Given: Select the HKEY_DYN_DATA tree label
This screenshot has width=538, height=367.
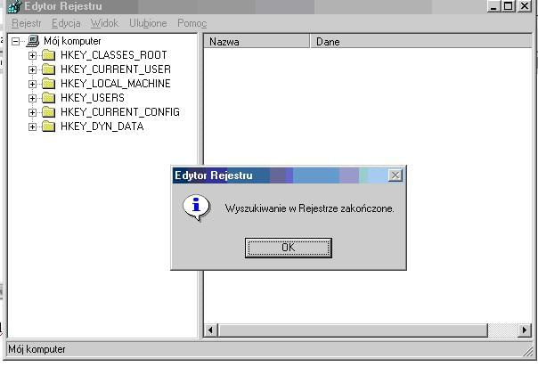Looking at the screenshot, I should pos(102,126).
